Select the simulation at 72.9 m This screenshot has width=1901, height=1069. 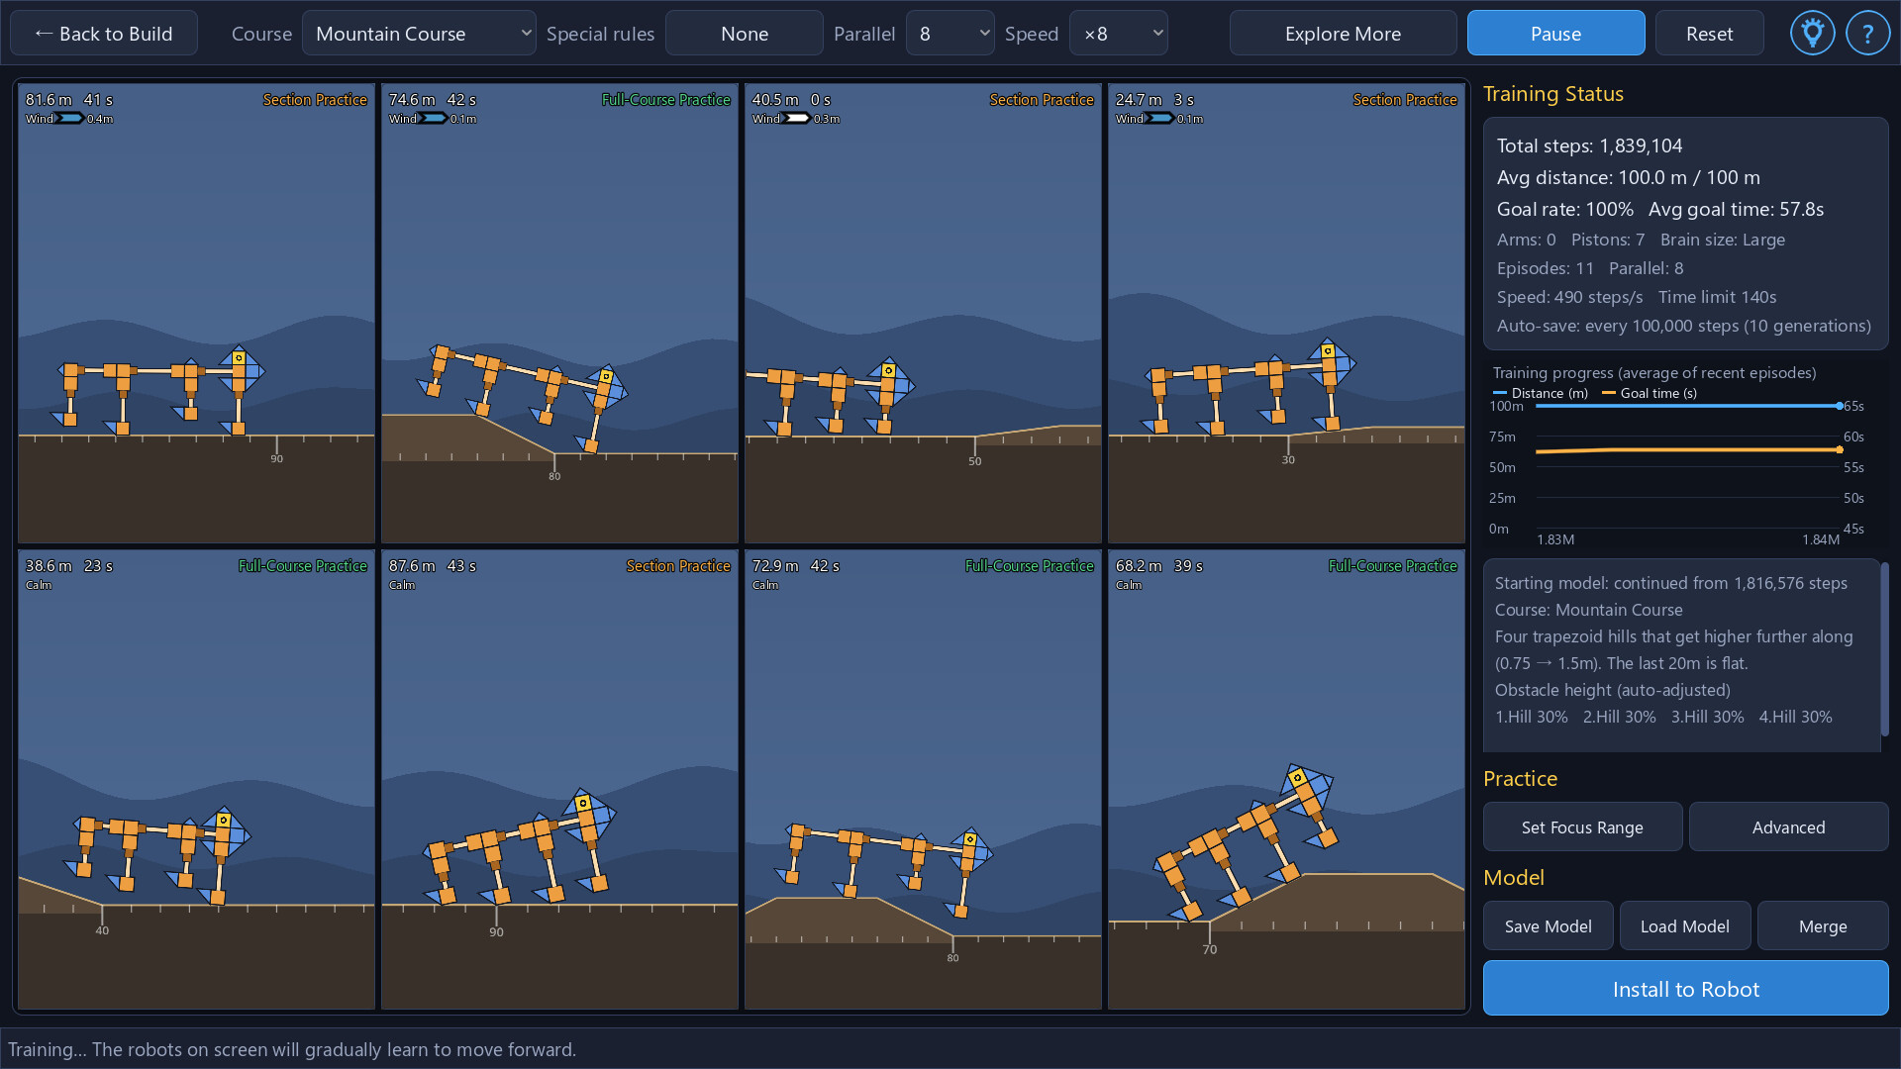click(923, 780)
